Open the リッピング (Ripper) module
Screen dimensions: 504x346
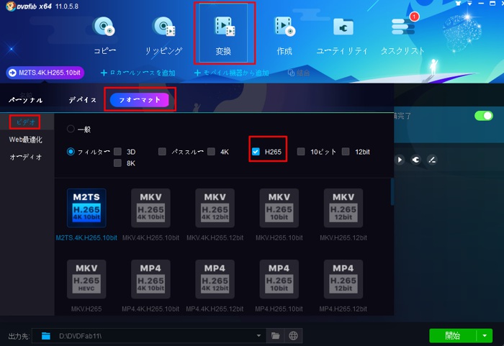tap(164, 35)
